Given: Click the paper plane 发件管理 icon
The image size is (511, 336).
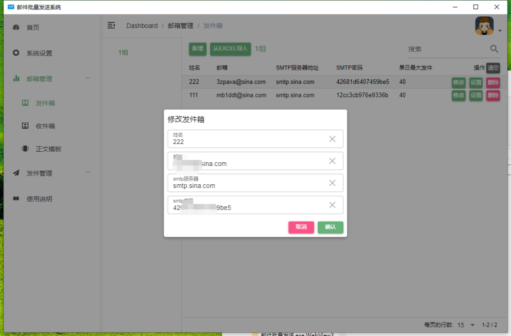Looking at the screenshot, I should pos(16,173).
